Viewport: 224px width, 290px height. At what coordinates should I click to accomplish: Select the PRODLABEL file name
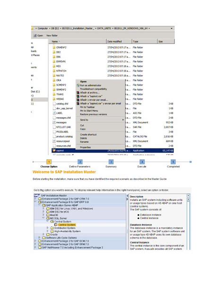pyautogui.click(x=62, y=132)
